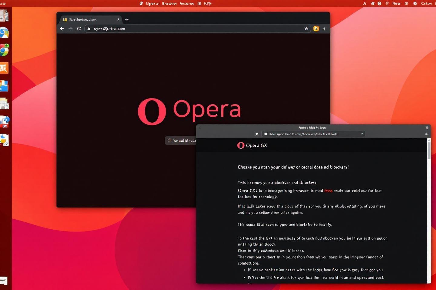This screenshot has height=290, width=436.
Task: Open the last dock app icon with the thumbs-up
Action: click(x=4, y=140)
